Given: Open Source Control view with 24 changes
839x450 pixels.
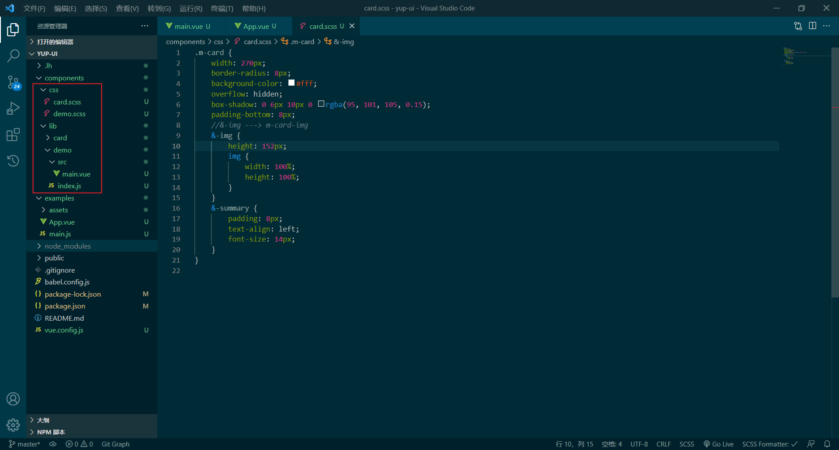Looking at the screenshot, I should coord(13,82).
